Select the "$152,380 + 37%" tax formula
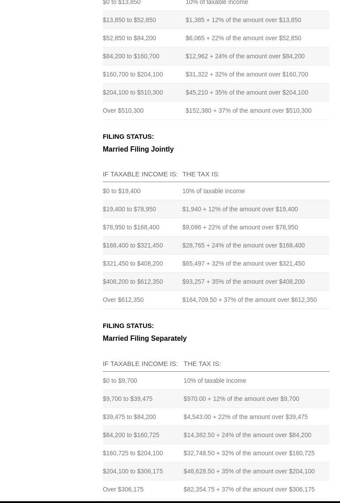The image size is (340, 503). [x=248, y=111]
